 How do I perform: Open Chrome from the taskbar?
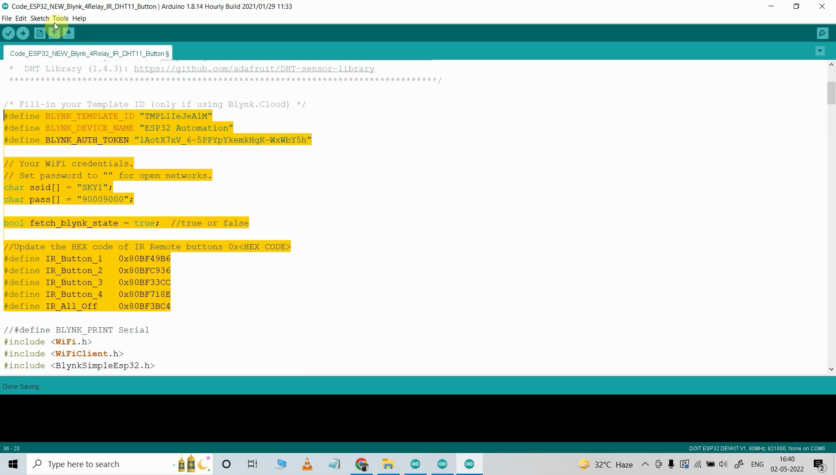pos(362,464)
